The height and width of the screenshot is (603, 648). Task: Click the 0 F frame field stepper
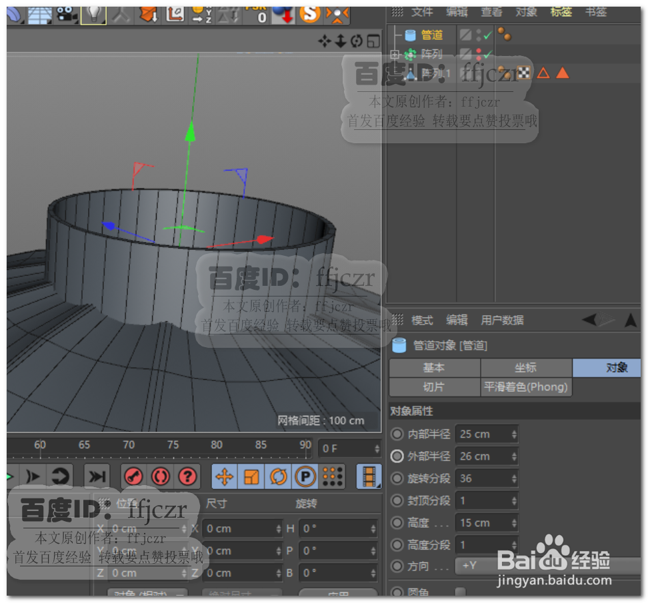(x=377, y=448)
